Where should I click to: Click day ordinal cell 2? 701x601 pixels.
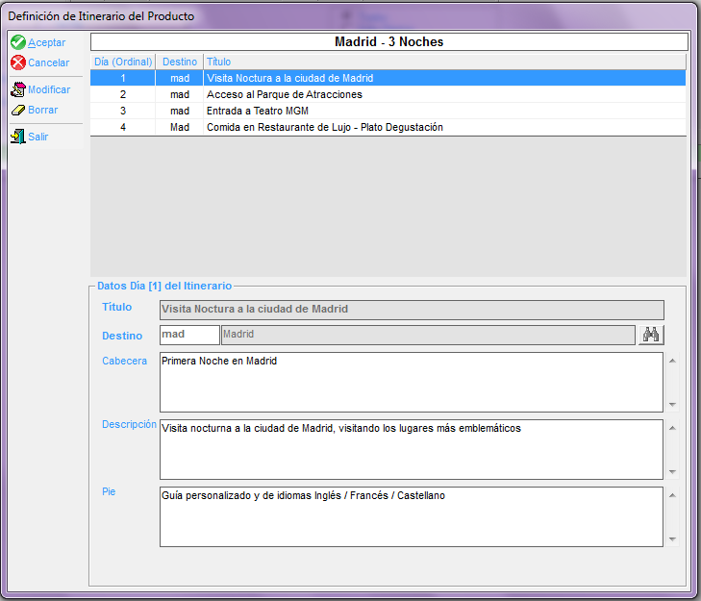(x=123, y=94)
